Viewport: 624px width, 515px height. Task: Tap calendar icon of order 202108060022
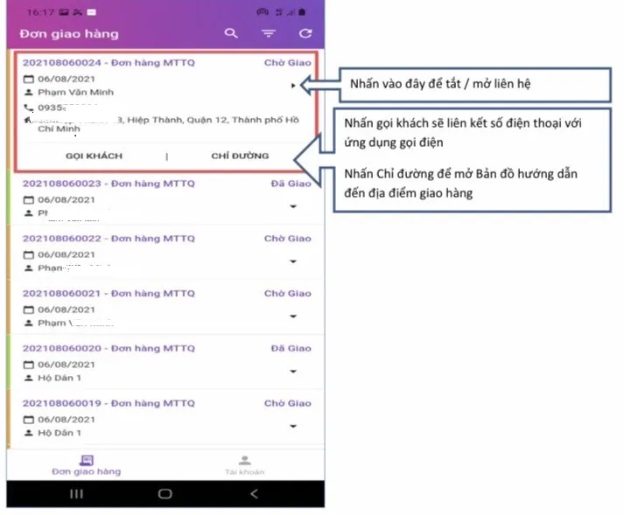coord(28,254)
